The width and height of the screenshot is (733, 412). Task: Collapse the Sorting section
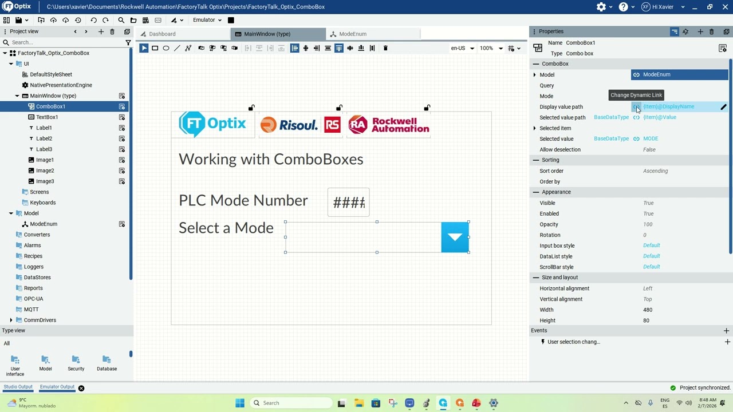536,160
